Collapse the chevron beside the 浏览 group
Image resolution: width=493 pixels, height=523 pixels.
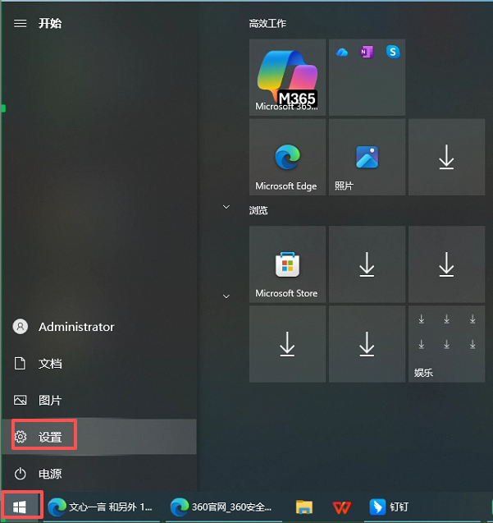point(226,209)
